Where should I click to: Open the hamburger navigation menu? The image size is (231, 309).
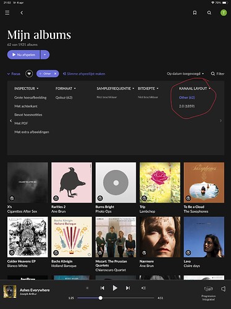click(7, 13)
